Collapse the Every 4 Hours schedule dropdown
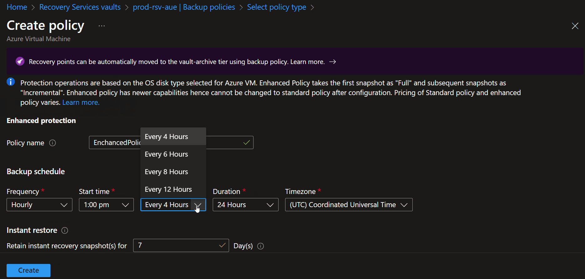 point(173,205)
